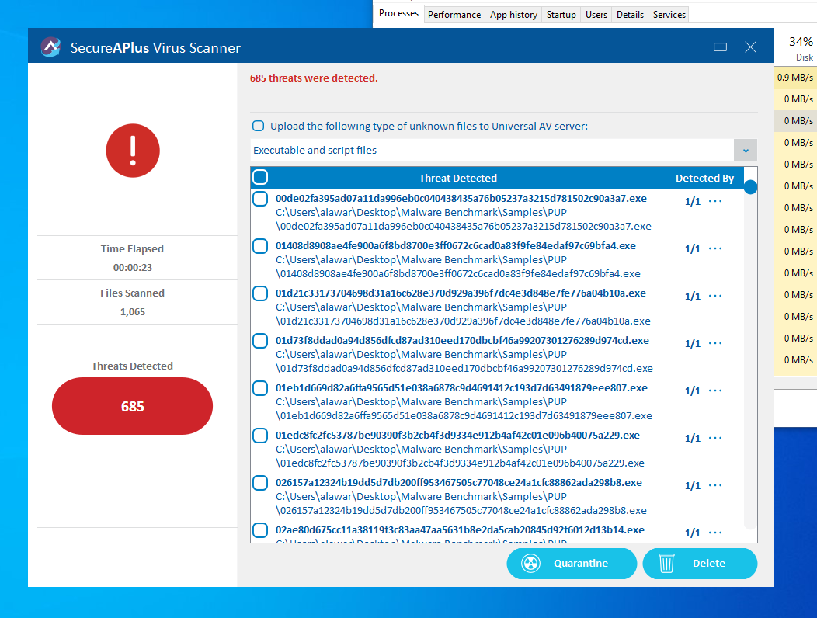Click the threat list scrollbar thumb

pyautogui.click(x=750, y=187)
